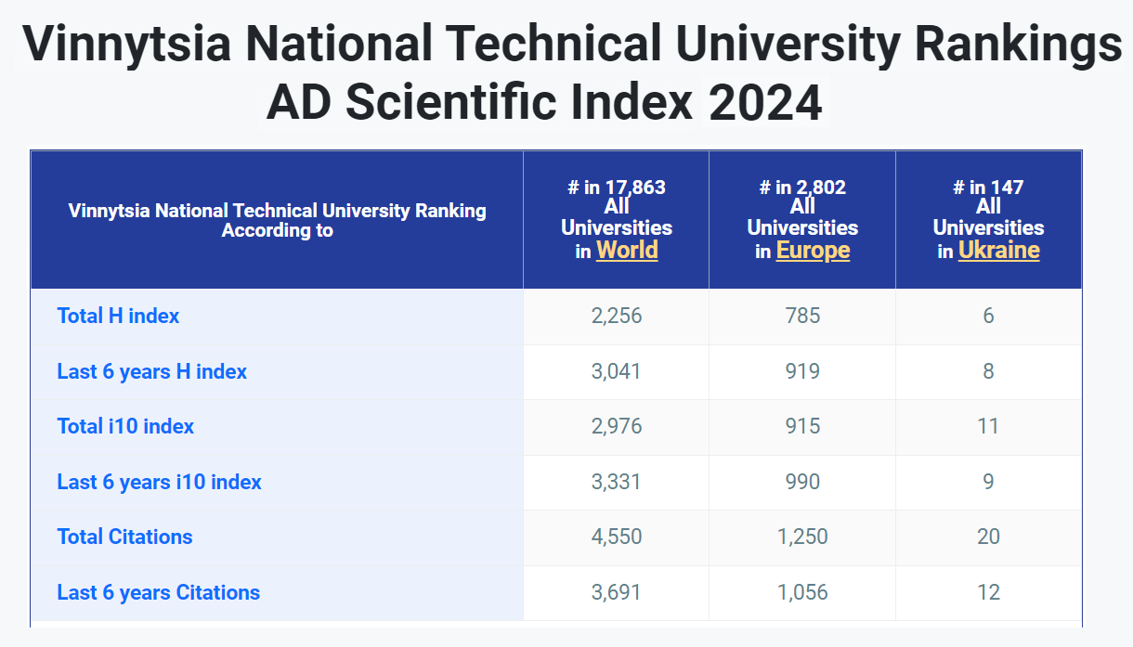The height and width of the screenshot is (647, 1133).
Task: Select World rank value 2,256 for Total H index
Action: 617,316
